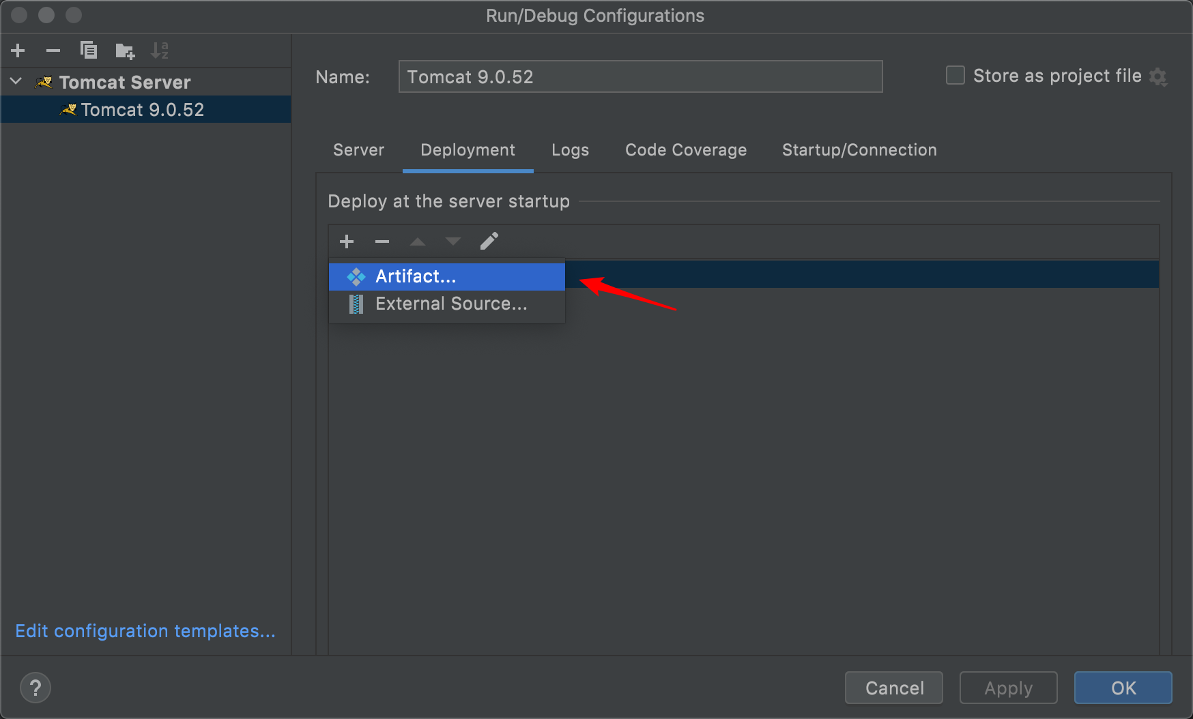Viewport: 1193px width, 719px height.
Task: Add a new run configuration
Action: click(18, 50)
